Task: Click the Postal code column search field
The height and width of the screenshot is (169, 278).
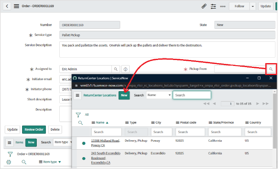Action: tap(190, 132)
